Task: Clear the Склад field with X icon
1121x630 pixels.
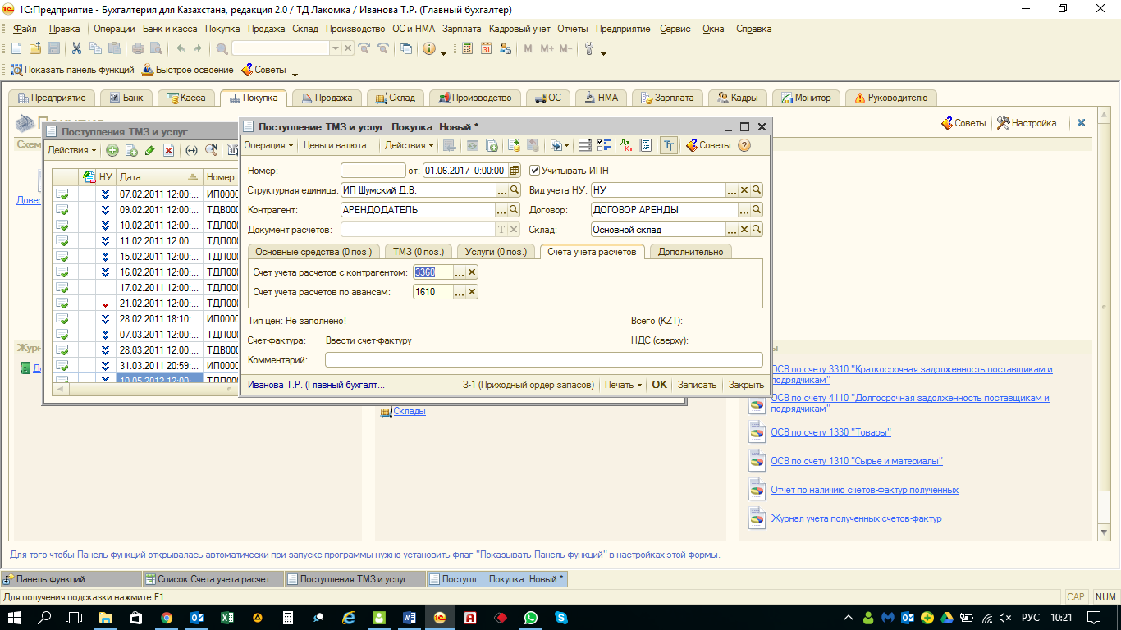Action: (744, 230)
